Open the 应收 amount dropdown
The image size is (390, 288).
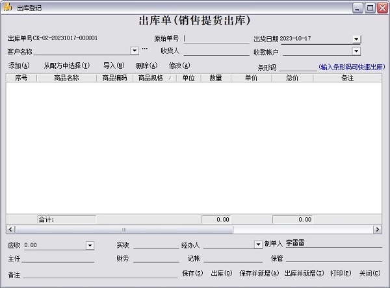point(90,246)
